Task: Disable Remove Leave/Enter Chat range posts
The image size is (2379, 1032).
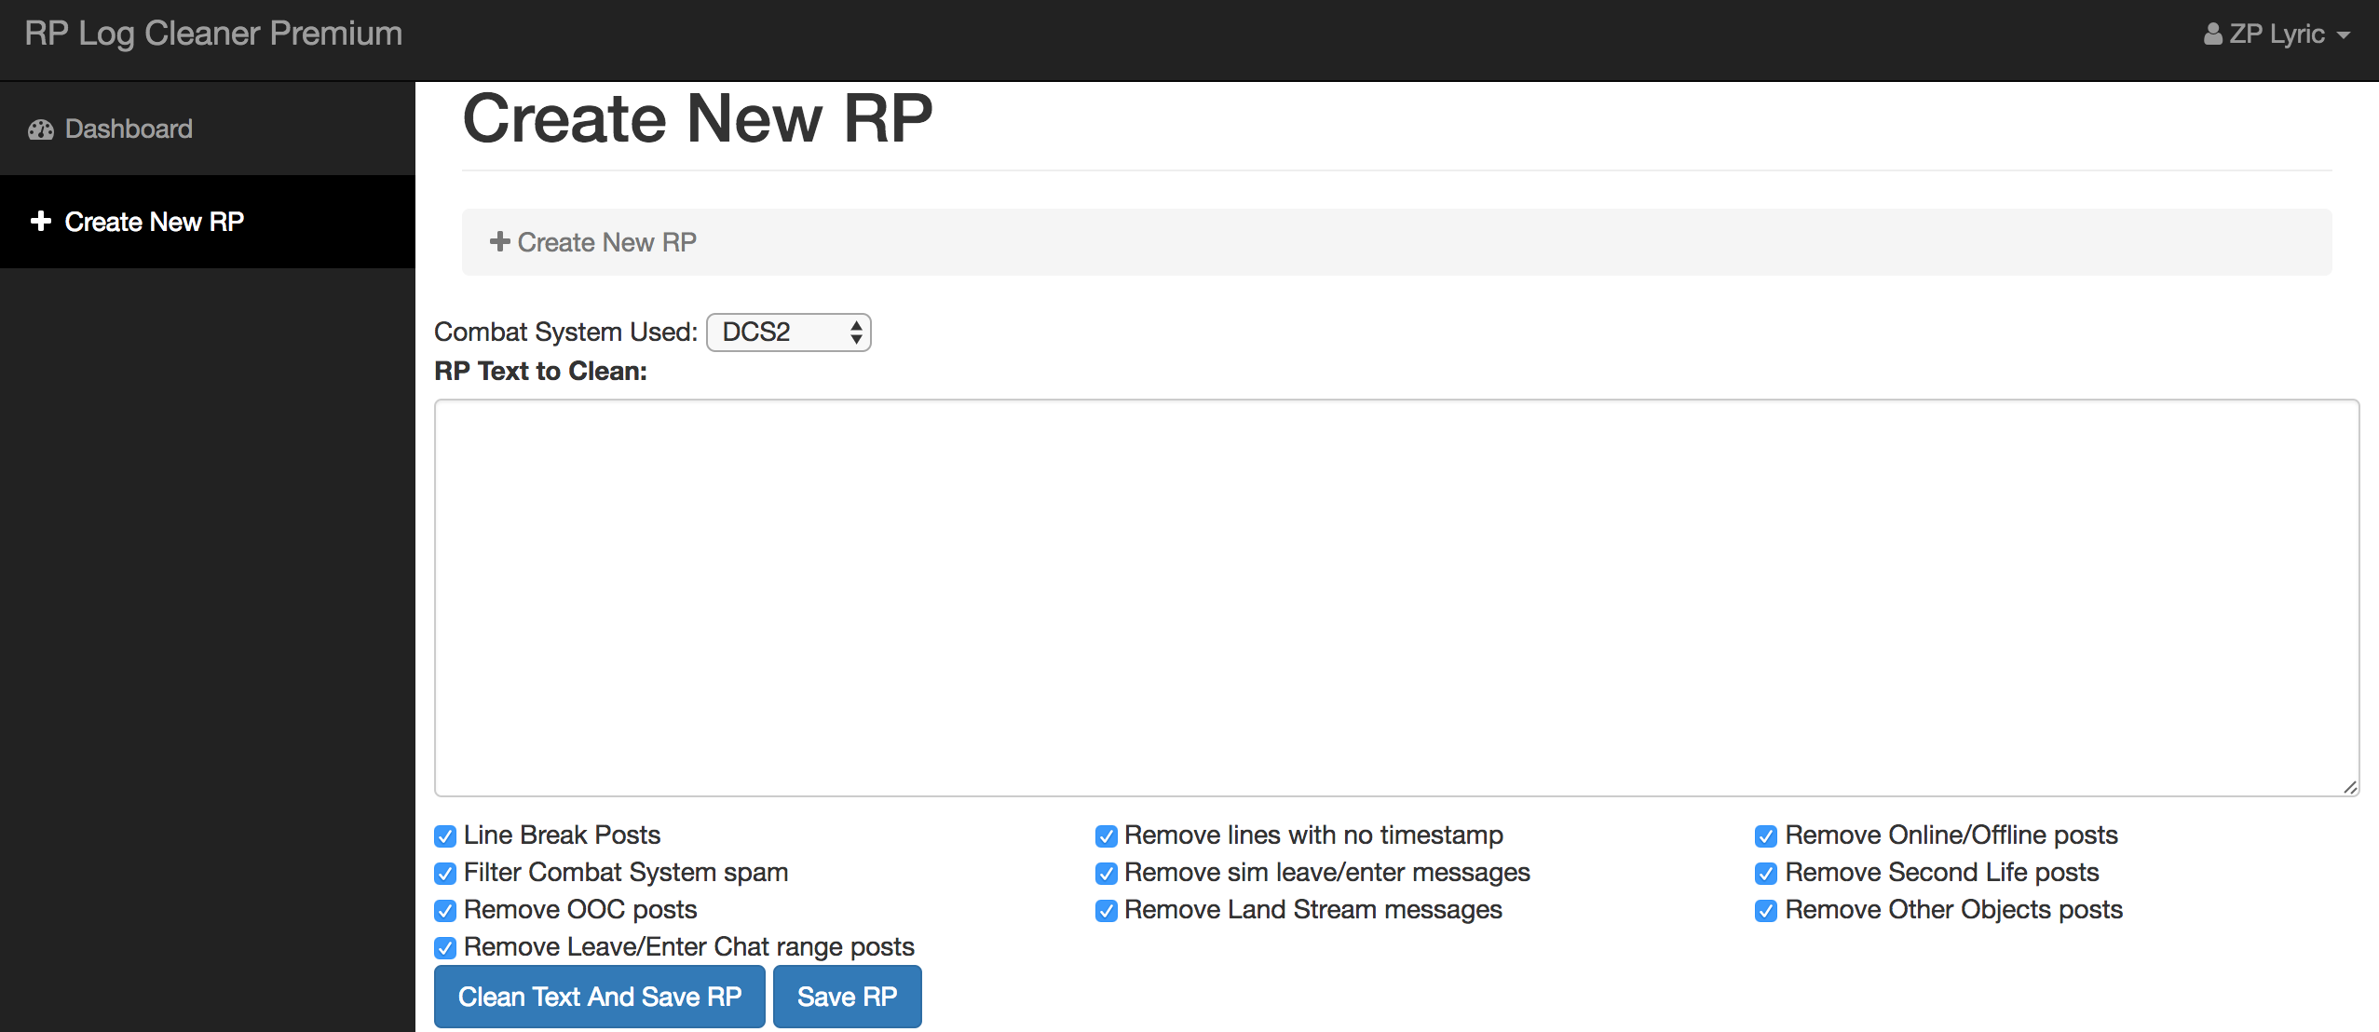Action: click(x=445, y=947)
